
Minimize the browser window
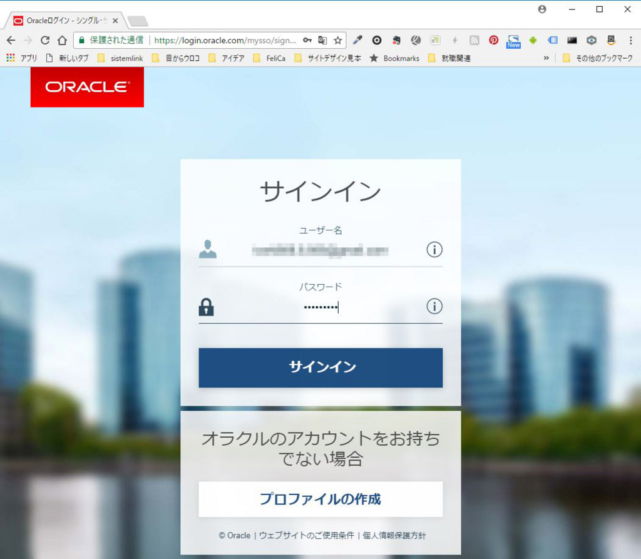click(572, 9)
